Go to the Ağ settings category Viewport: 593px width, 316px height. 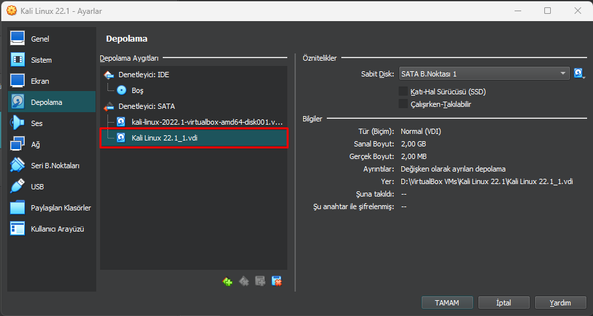tap(52, 144)
